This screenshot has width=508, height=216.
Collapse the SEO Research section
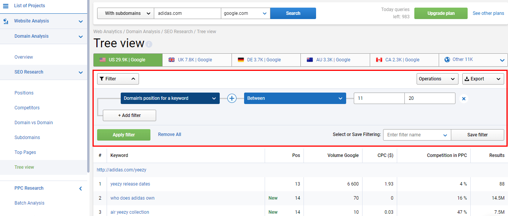click(81, 72)
